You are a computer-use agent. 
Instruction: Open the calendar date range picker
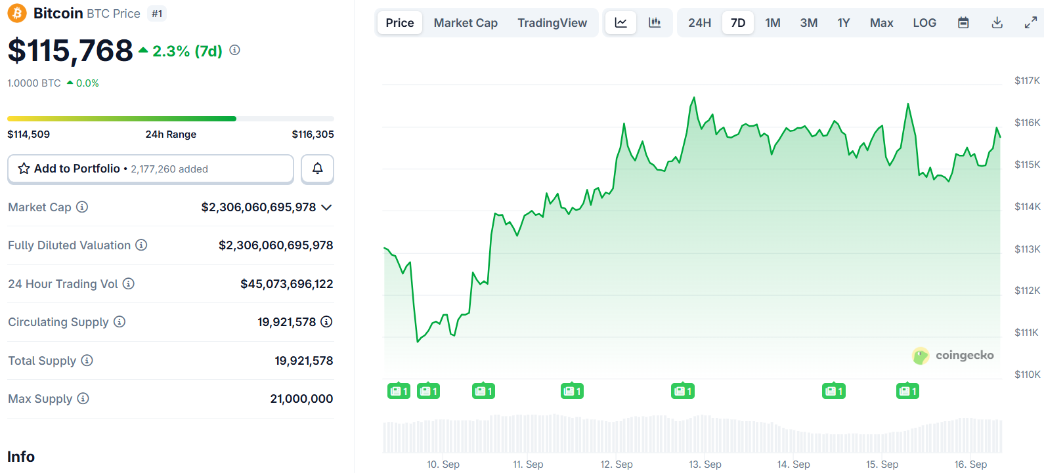tap(963, 23)
